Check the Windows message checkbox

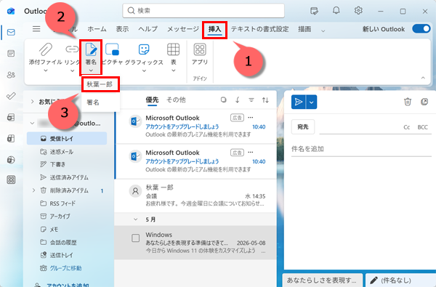point(135,238)
